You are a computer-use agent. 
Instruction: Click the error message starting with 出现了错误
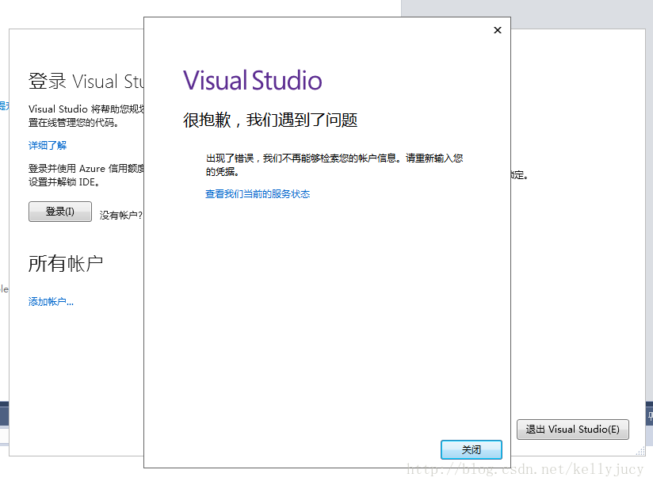tap(334, 165)
